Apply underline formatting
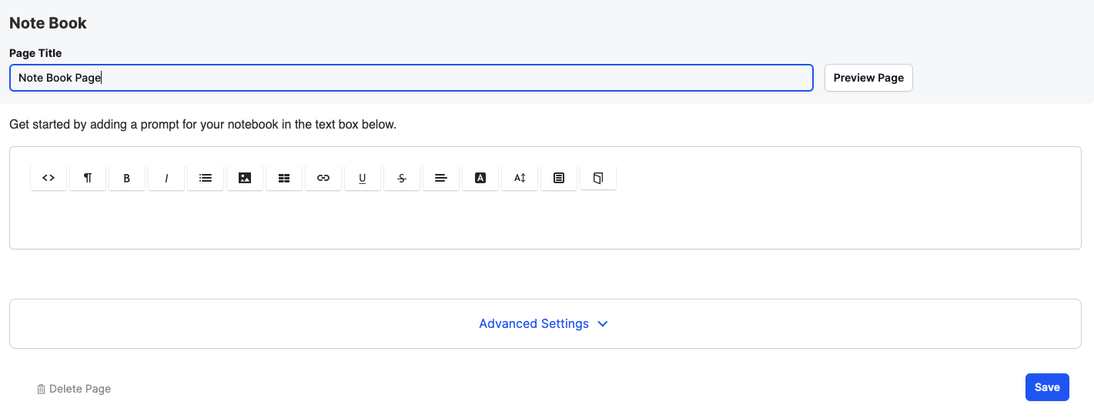1094x418 pixels. click(x=363, y=178)
